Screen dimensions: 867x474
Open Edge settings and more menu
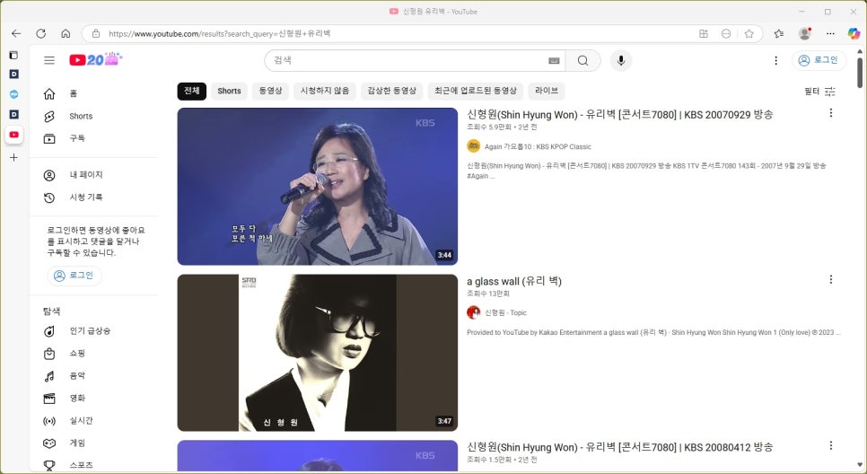pyautogui.click(x=830, y=34)
